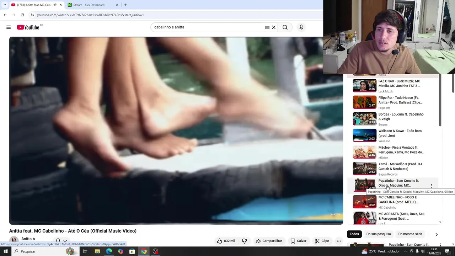Pause the video by clicking the player
The width and height of the screenshot is (455, 256).
(176, 130)
